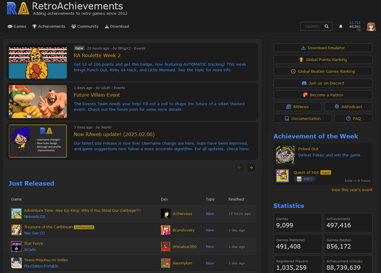This screenshot has width=381, height=273.
Task: Click Brandovsky developer avatar
Action: point(165,230)
